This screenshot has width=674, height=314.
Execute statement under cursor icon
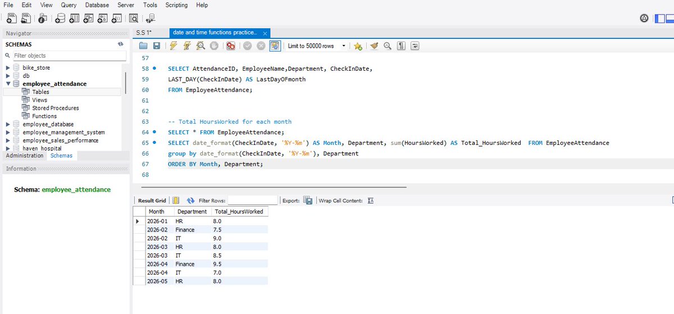tap(187, 46)
